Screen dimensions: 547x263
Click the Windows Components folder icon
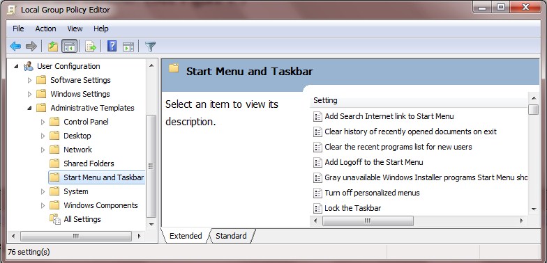pos(54,205)
